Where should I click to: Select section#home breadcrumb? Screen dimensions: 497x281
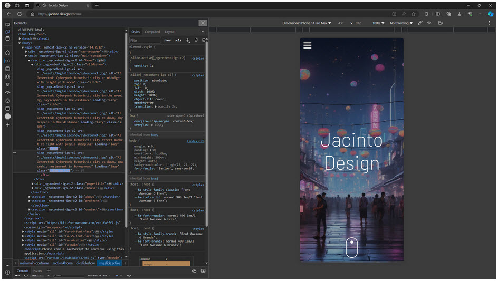pyautogui.click(x=62, y=263)
